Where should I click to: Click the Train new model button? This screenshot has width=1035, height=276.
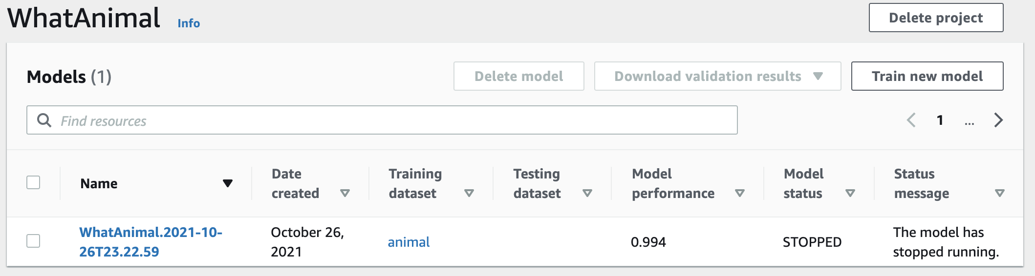(x=927, y=76)
